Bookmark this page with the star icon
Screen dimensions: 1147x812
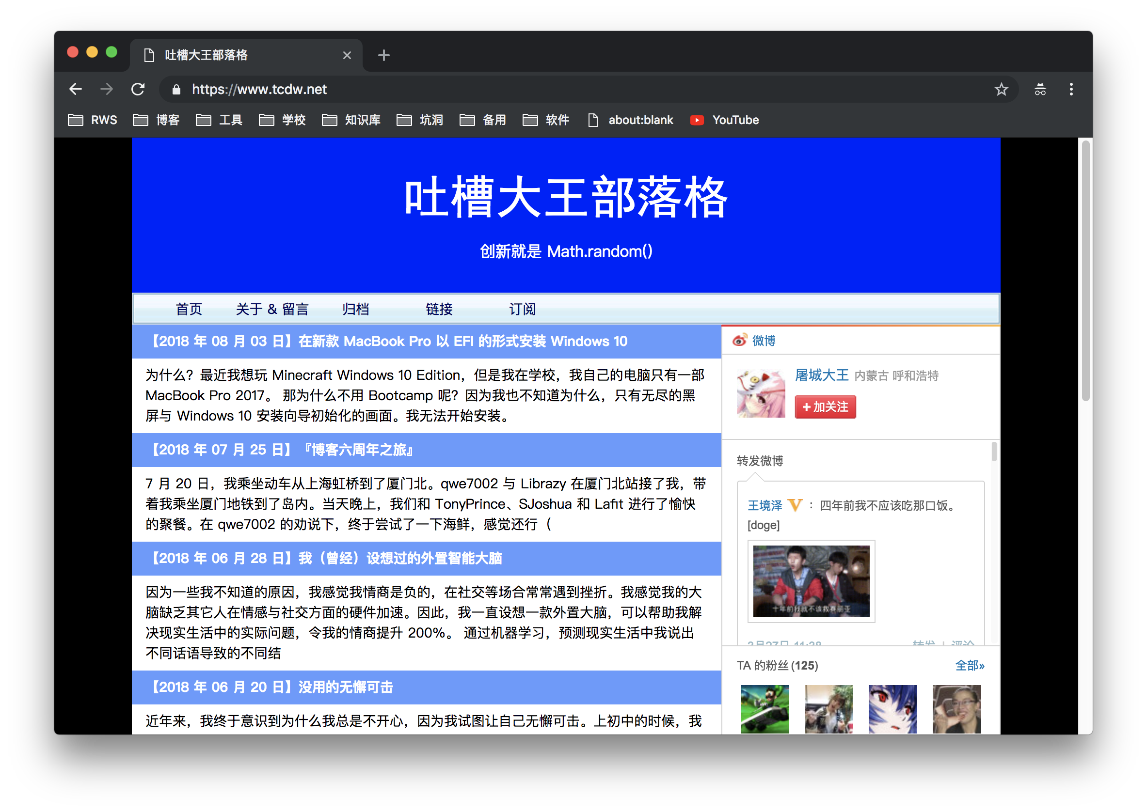(1002, 89)
